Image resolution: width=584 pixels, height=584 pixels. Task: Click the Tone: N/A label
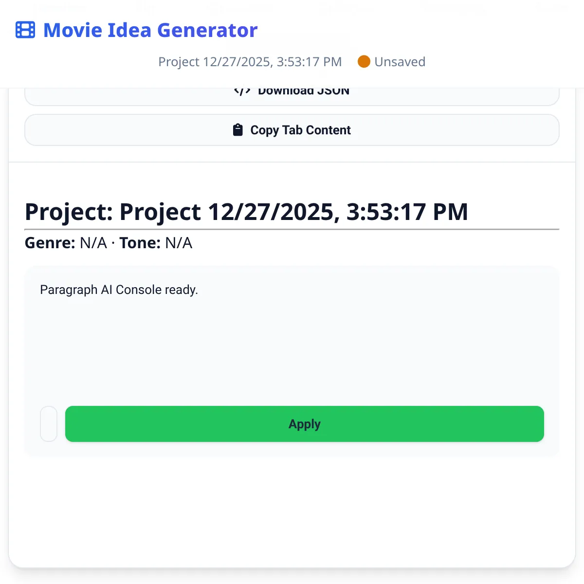pos(155,242)
